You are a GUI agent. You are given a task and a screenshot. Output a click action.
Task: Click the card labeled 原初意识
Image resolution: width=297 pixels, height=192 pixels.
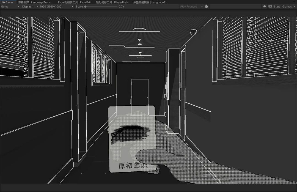(x=132, y=139)
